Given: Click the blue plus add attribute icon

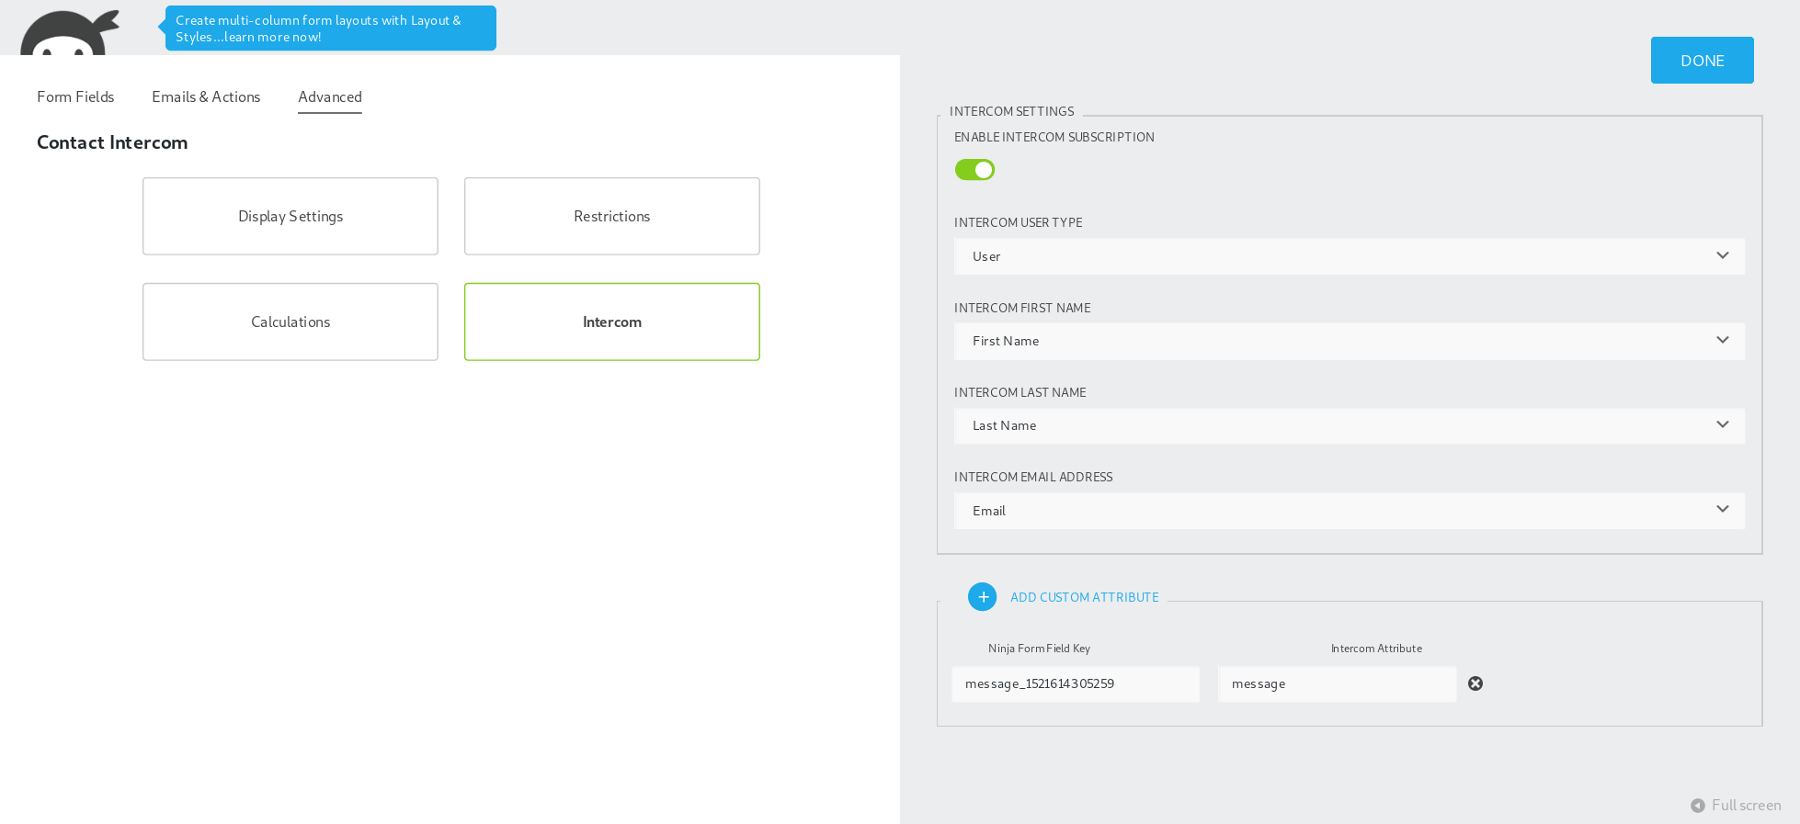Looking at the screenshot, I should coord(982,597).
